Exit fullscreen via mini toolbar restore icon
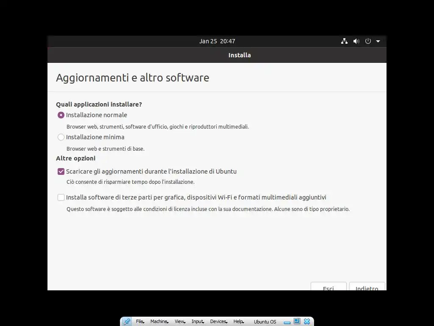The width and height of the screenshot is (434, 326). pos(297,321)
